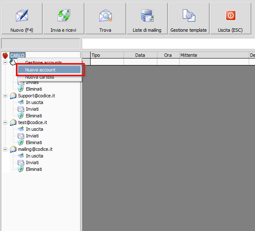Click Eliminati recycle icon under mailing@codice.it
Image resolution: width=255 pixels, height=231 pixels.
click(20, 169)
